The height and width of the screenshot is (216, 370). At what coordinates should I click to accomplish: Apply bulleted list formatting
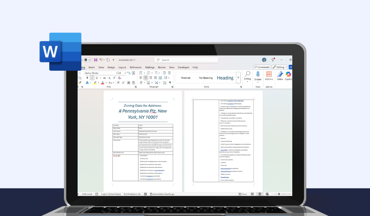[141, 73]
